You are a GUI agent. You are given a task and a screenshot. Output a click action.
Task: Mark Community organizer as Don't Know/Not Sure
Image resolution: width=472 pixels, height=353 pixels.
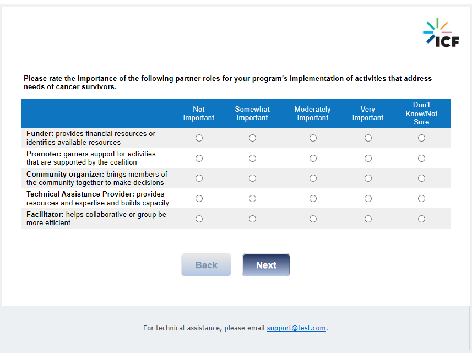tap(421, 178)
